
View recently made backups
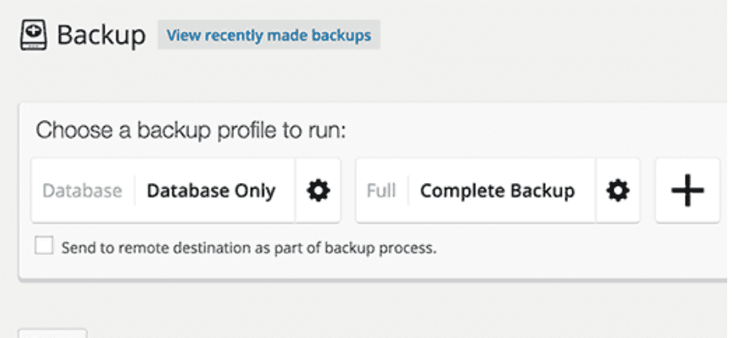(269, 35)
